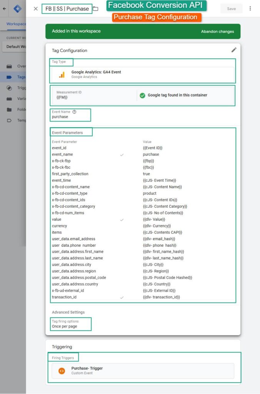This screenshot has height=394, width=260.
Task: Click the checkmark in the event_name parameter row
Action: (x=122, y=155)
